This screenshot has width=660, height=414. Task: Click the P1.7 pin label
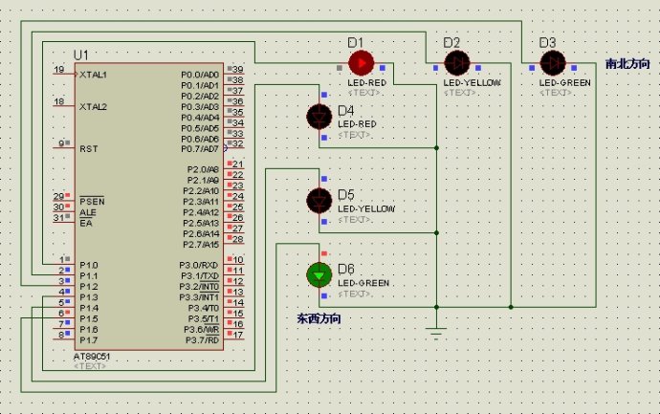point(89,340)
